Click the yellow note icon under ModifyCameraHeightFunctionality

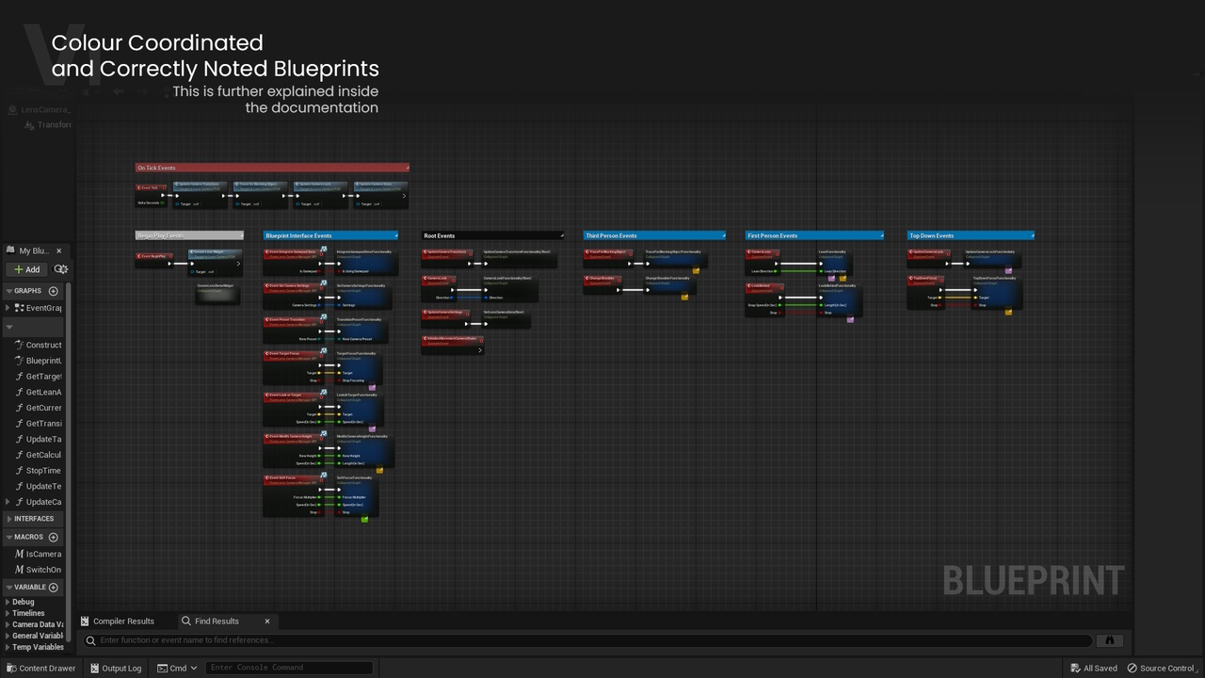pos(379,470)
